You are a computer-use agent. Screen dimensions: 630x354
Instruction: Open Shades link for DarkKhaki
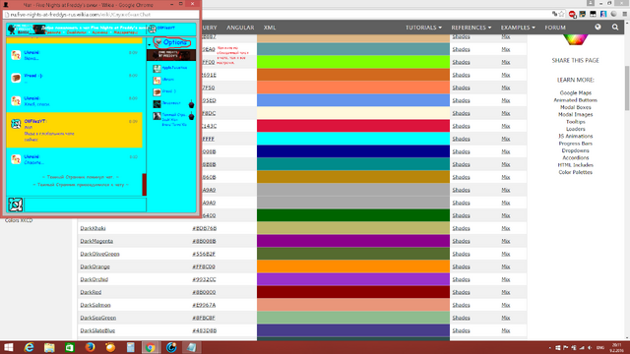click(x=461, y=228)
